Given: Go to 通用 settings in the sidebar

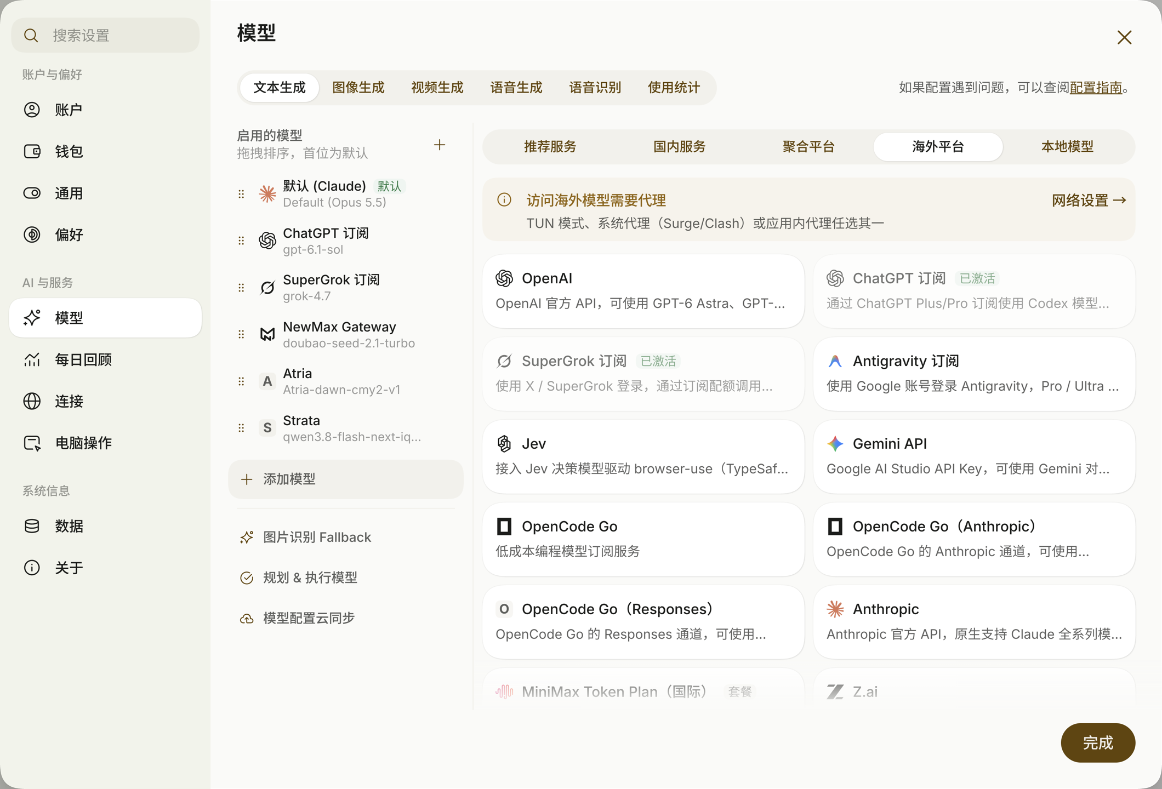Looking at the screenshot, I should 105,193.
